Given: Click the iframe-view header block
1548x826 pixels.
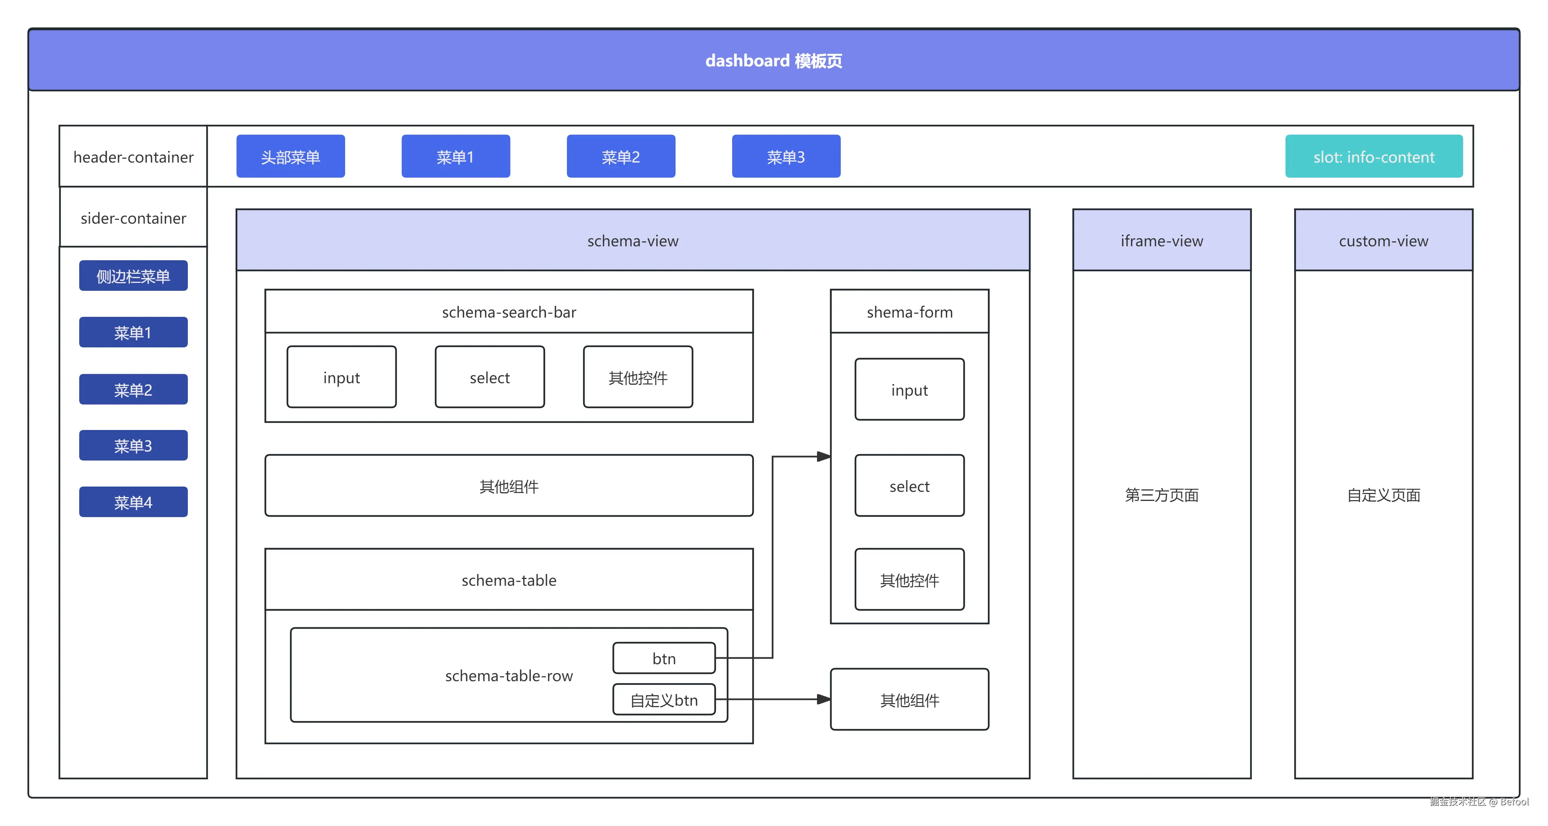Looking at the screenshot, I should coord(1162,240).
